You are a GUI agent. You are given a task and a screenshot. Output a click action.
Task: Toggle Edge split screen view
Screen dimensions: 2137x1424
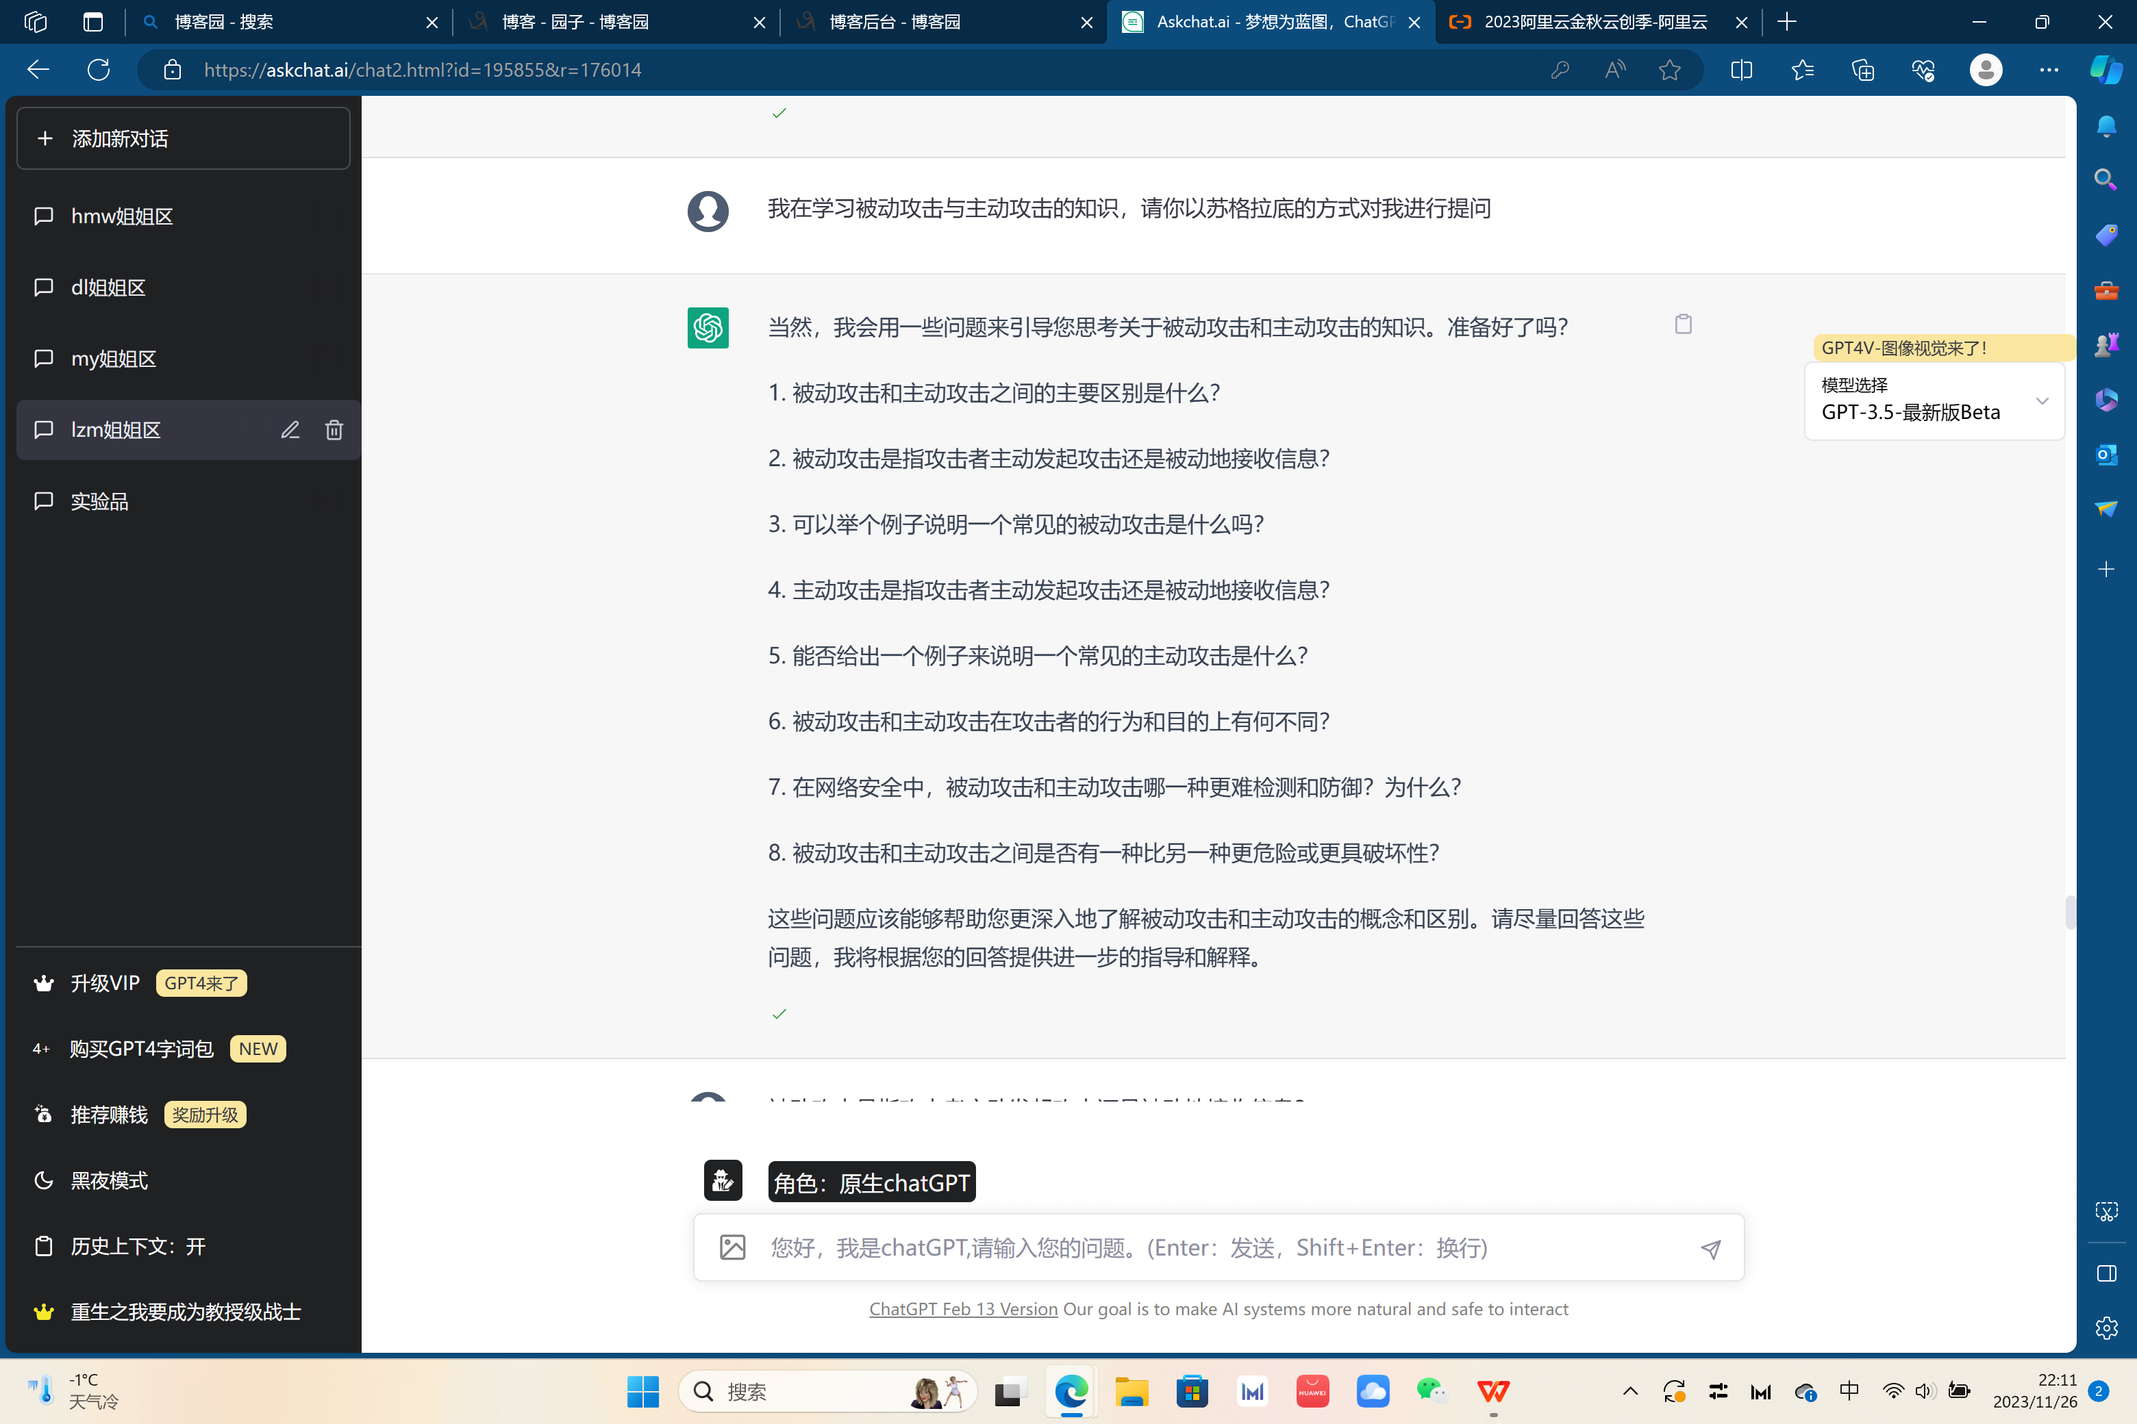coord(1741,70)
